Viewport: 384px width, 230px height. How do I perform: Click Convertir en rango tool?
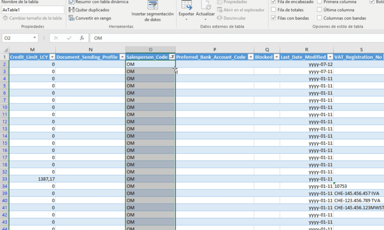click(90, 18)
